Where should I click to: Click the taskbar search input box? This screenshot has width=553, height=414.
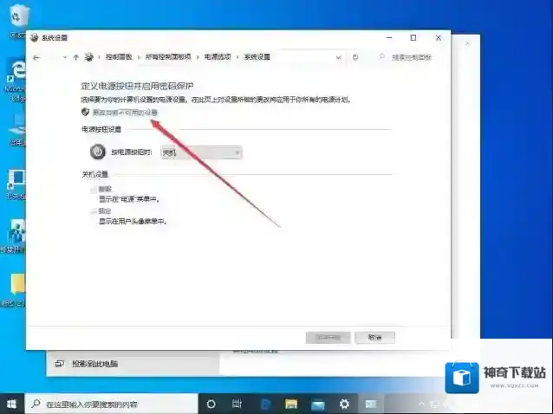113,404
